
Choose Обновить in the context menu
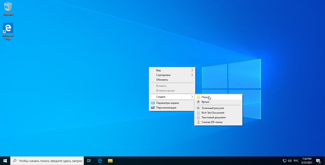tap(172, 80)
